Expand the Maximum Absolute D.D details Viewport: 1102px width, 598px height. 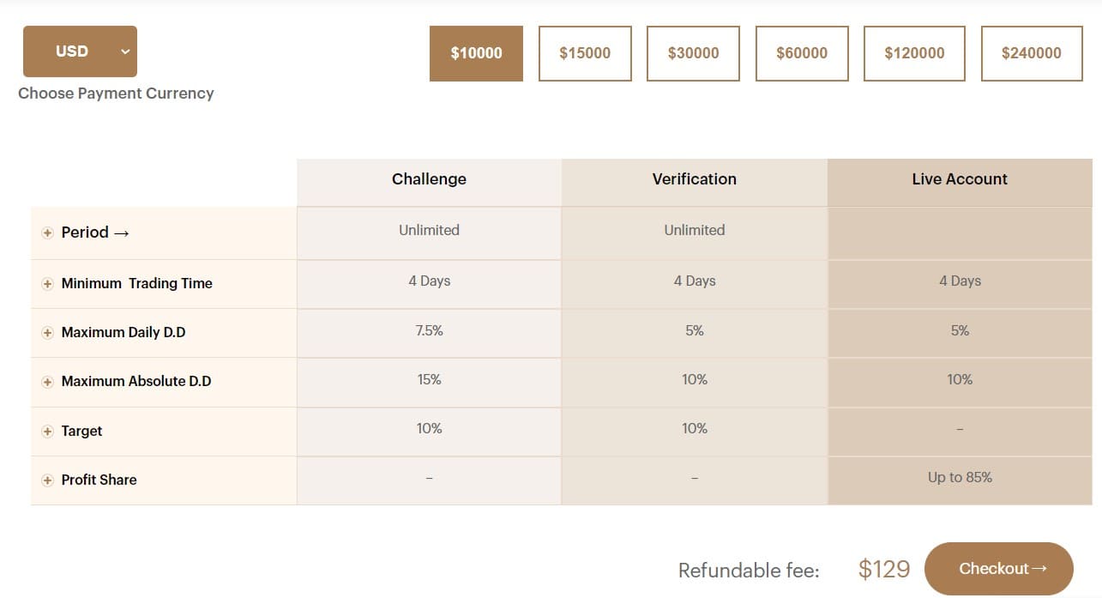tap(48, 381)
